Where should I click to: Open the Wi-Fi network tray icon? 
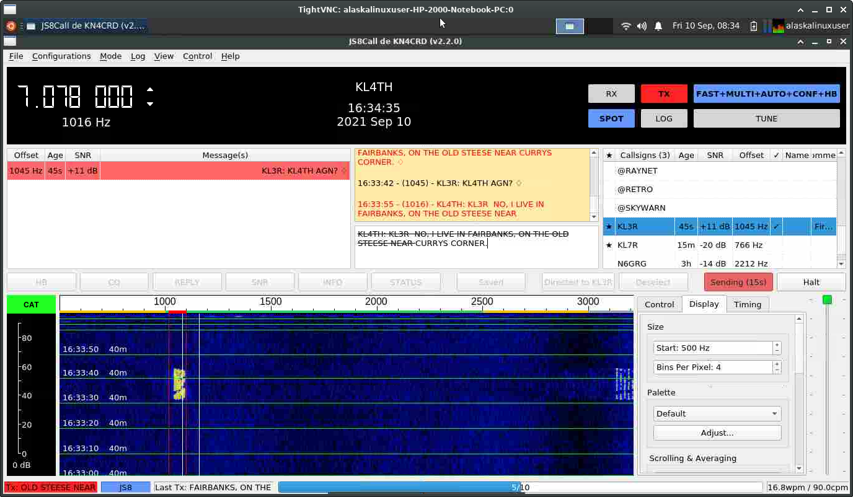click(626, 26)
